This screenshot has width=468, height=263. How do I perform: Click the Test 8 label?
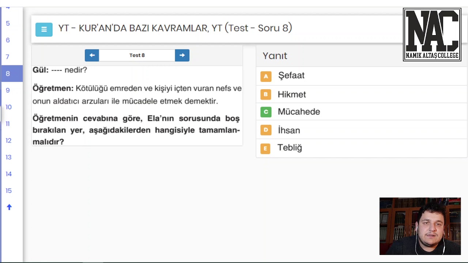point(137,55)
